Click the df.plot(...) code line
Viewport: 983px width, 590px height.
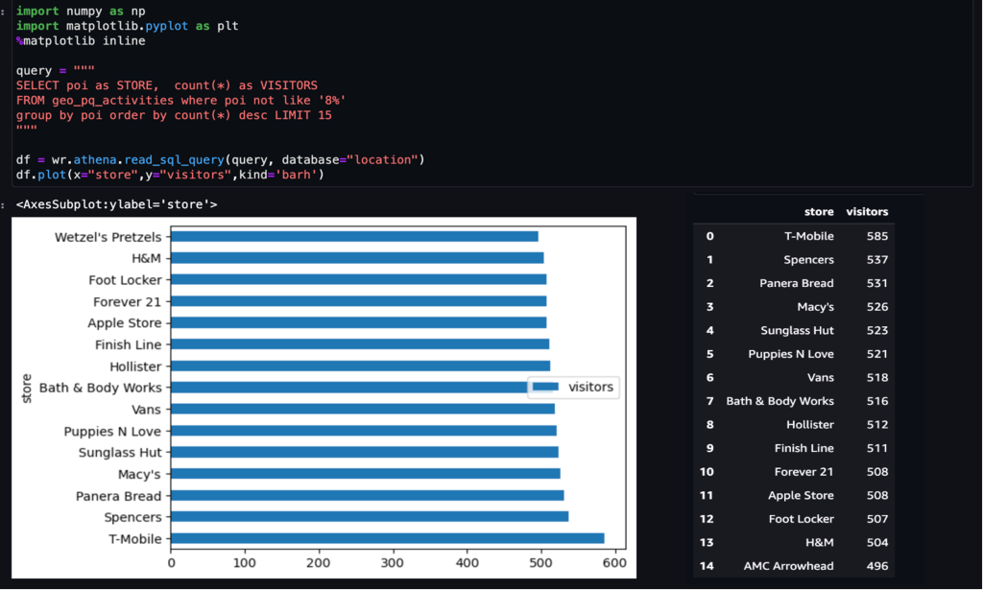[171, 175]
